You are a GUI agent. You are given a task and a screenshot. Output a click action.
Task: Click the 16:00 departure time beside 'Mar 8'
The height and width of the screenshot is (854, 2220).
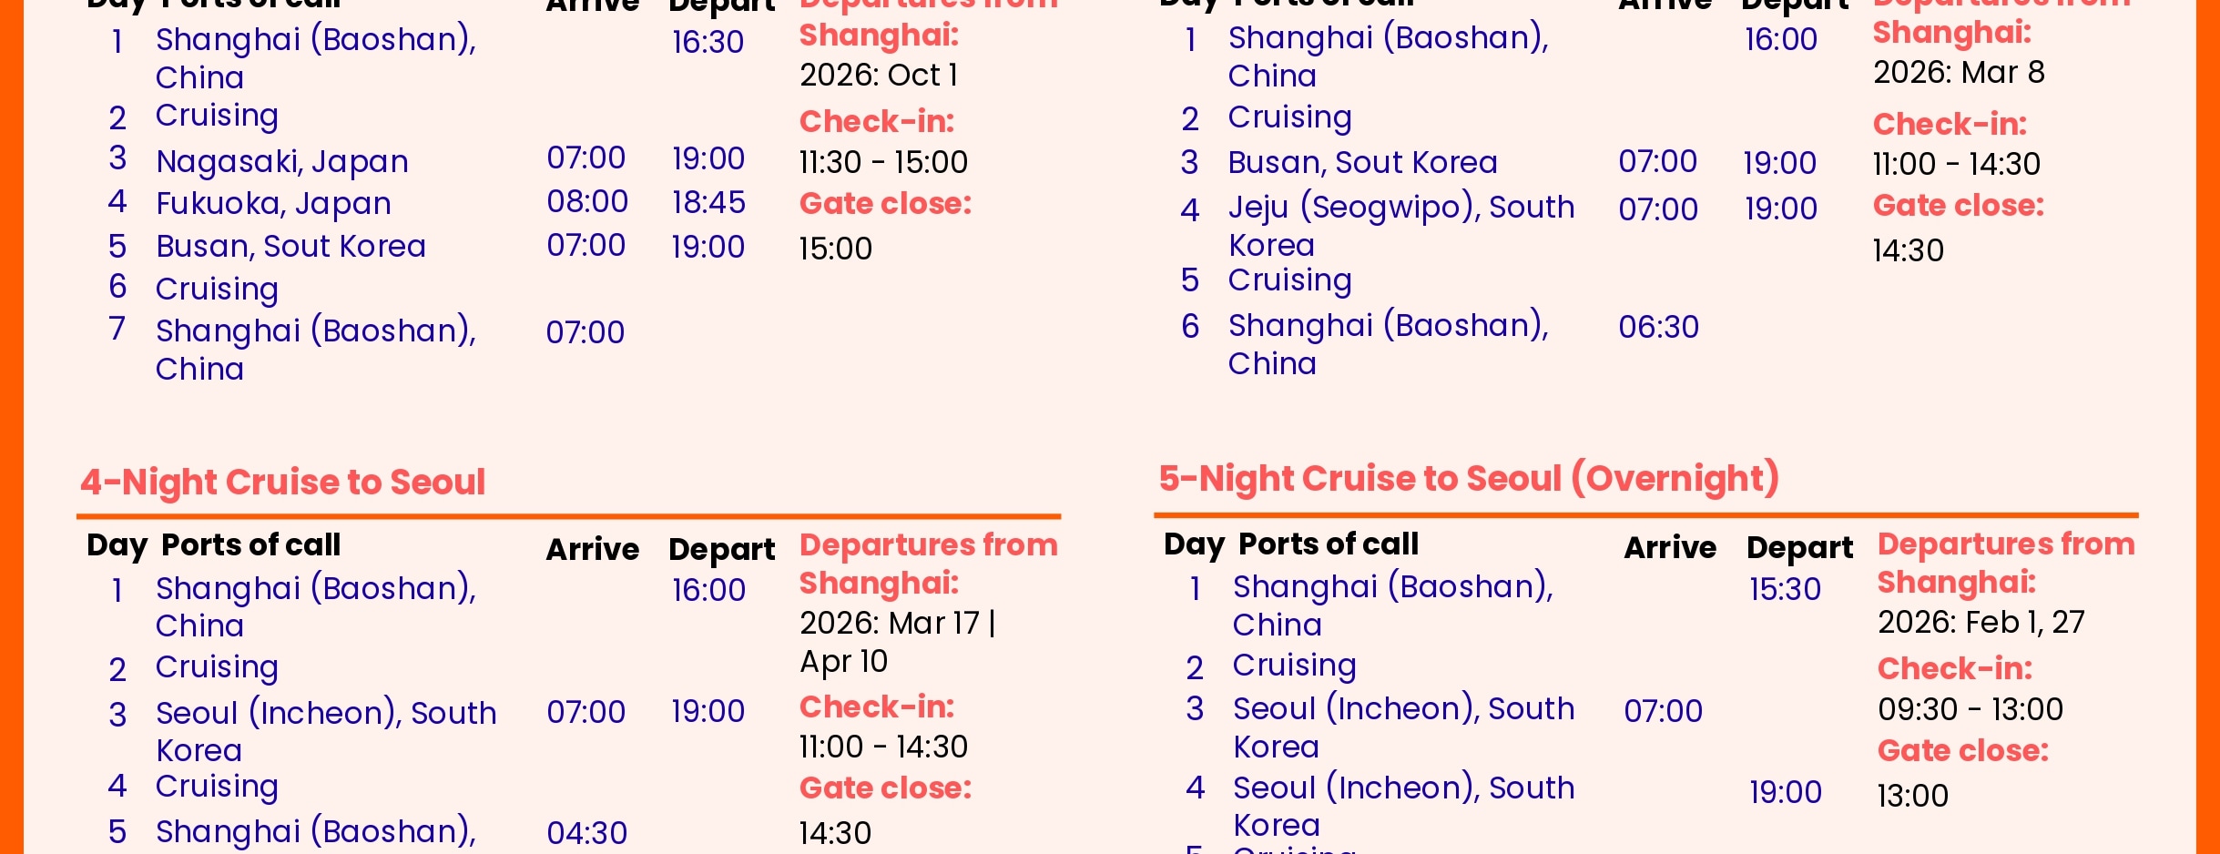pyautogui.click(x=1780, y=39)
